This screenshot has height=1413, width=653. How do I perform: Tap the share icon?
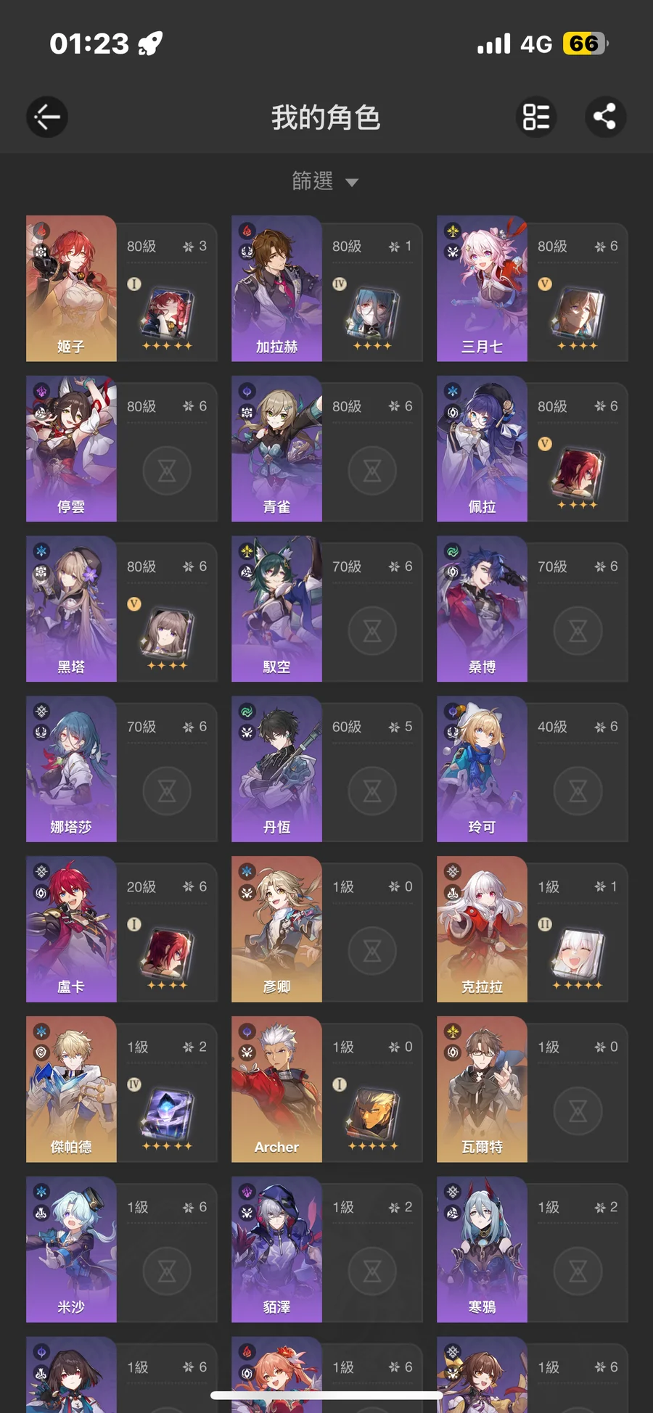tap(605, 117)
